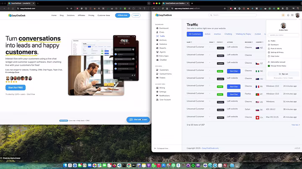The width and height of the screenshot is (302, 169).
Task: Open Firefox from the dock
Action: coord(114,165)
